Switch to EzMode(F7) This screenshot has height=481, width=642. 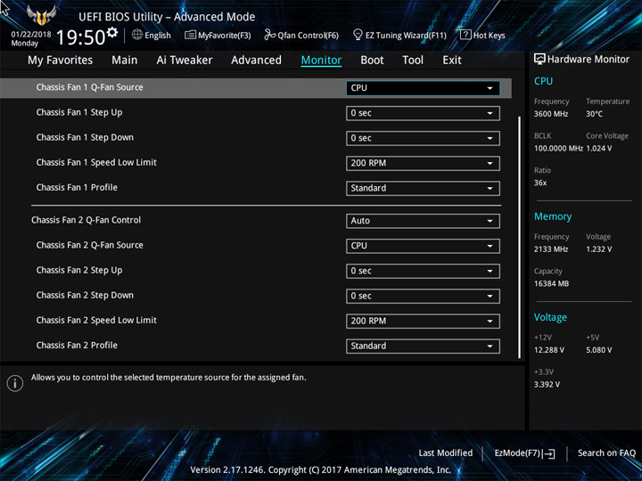coord(524,453)
